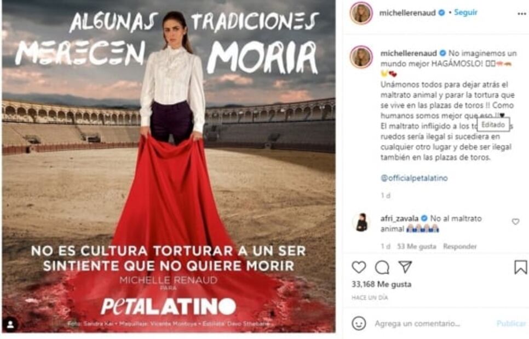The width and height of the screenshot is (529, 339).
Task: Open comments via speech bubble icon
Action: point(382,267)
